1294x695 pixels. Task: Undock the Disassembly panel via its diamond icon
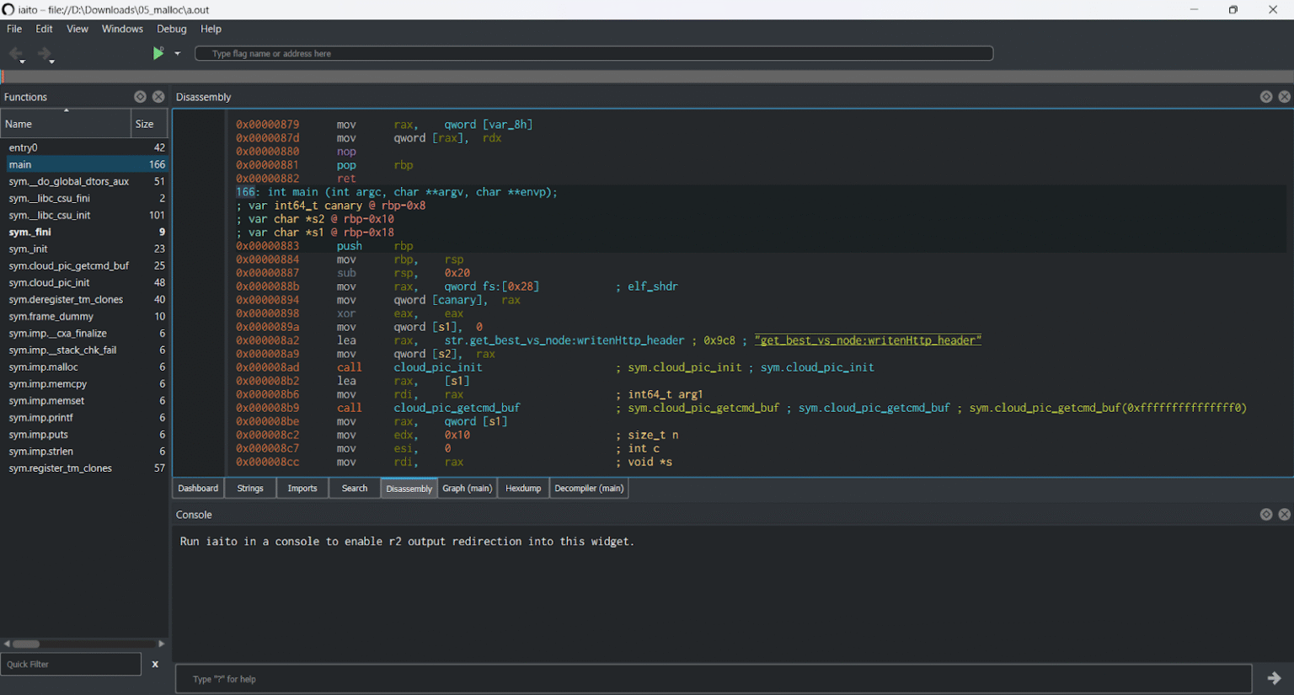(x=1267, y=96)
